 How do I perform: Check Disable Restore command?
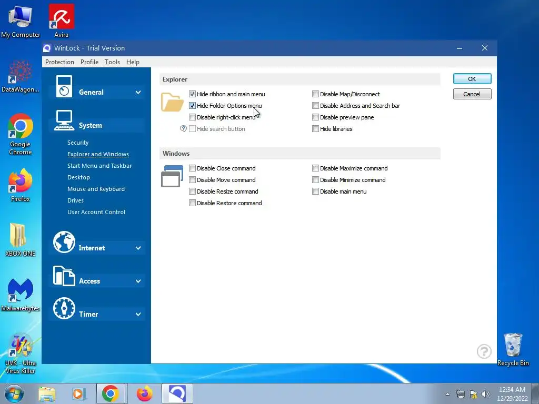coord(192,203)
